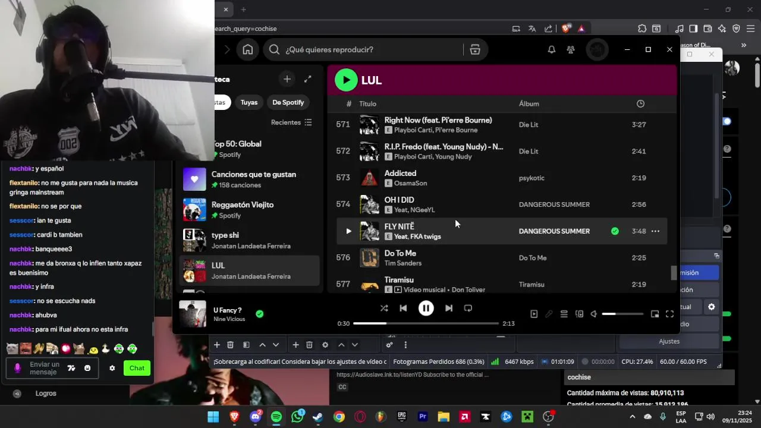The height and width of the screenshot is (428, 761).
Task: Open browser translate page icon
Action: tap(532, 29)
